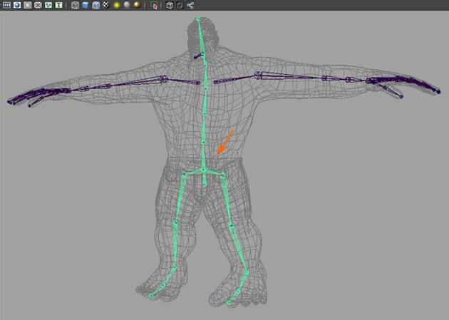
Task: Click the gold sphere high quality icon
Action: [x=138, y=5]
